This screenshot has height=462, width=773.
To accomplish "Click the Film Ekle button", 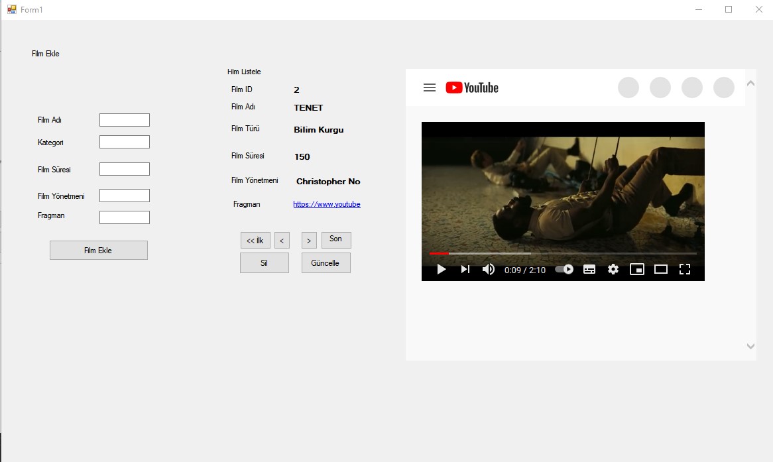I will [x=99, y=250].
